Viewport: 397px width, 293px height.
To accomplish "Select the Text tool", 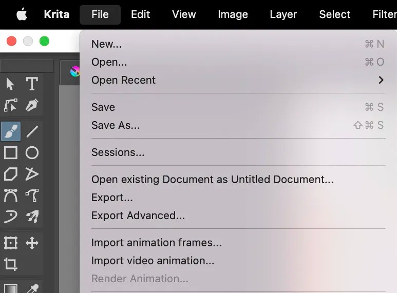I will 32,84.
